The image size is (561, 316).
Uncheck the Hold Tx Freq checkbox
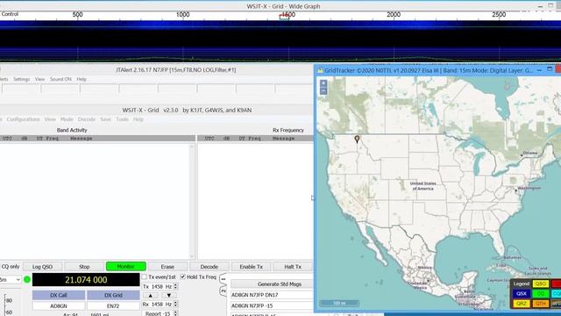point(183,277)
